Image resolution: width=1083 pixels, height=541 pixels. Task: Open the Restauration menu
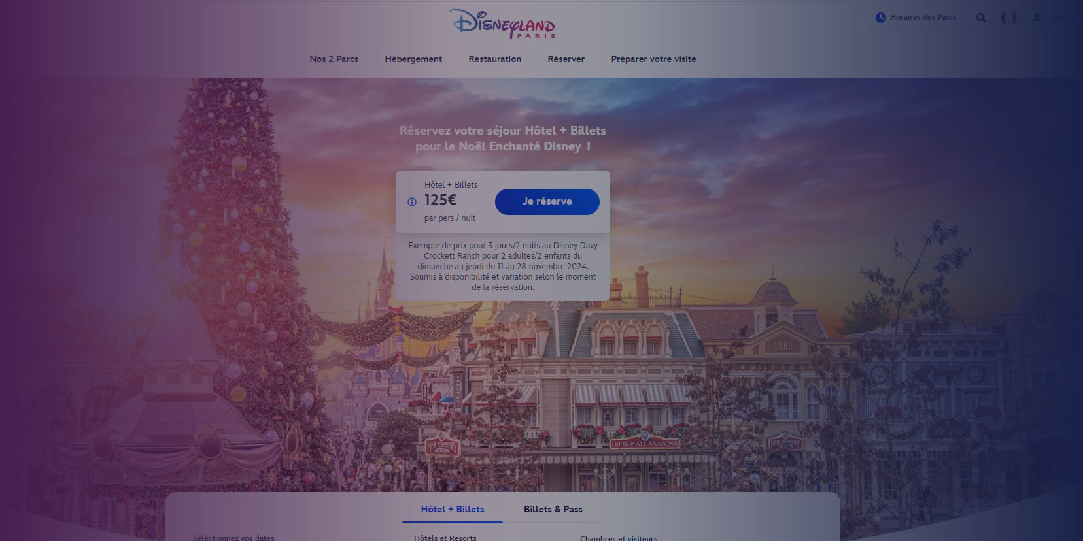(x=495, y=59)
